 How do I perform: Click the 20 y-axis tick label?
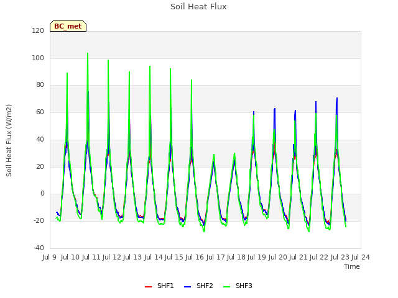pos(40,166)
